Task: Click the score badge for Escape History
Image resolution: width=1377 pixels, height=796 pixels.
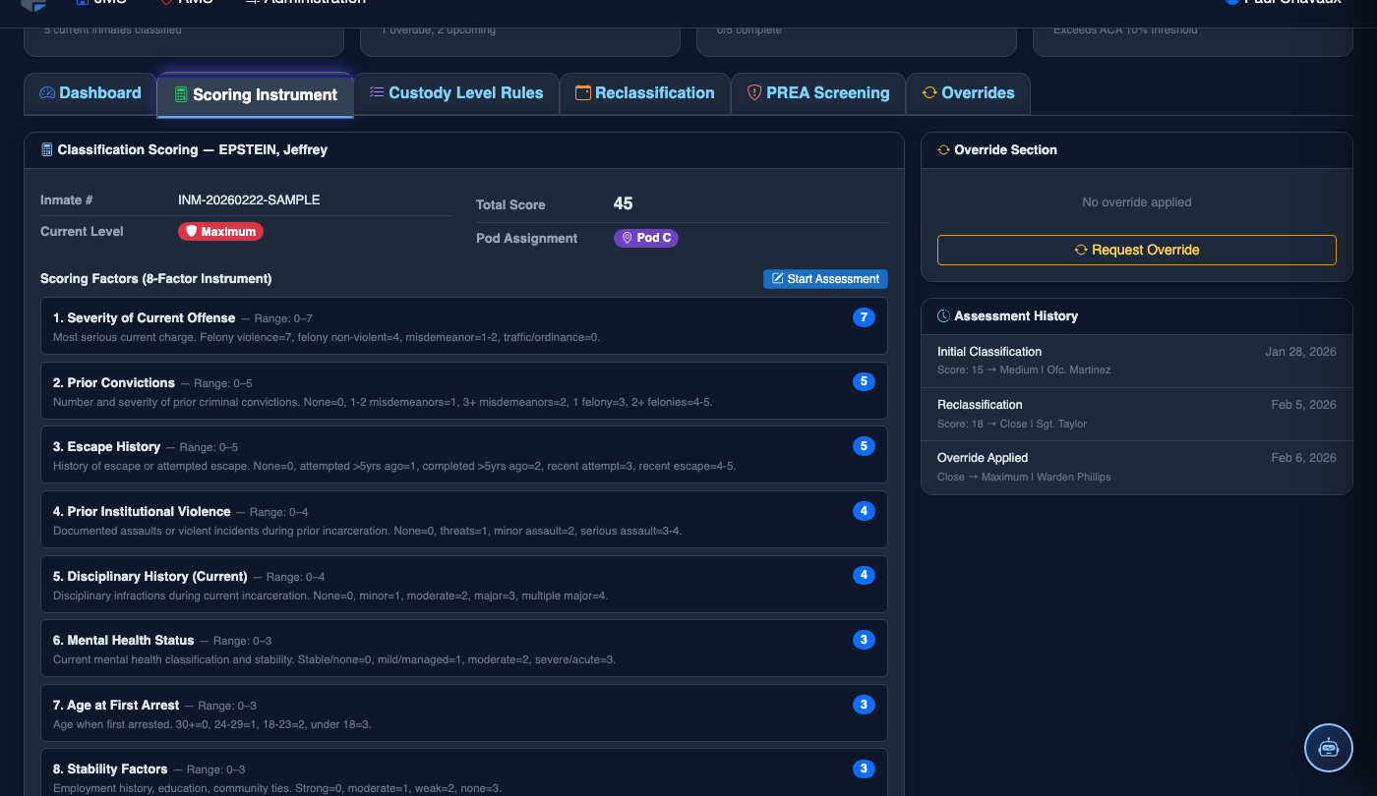Action: coord(864,446)
